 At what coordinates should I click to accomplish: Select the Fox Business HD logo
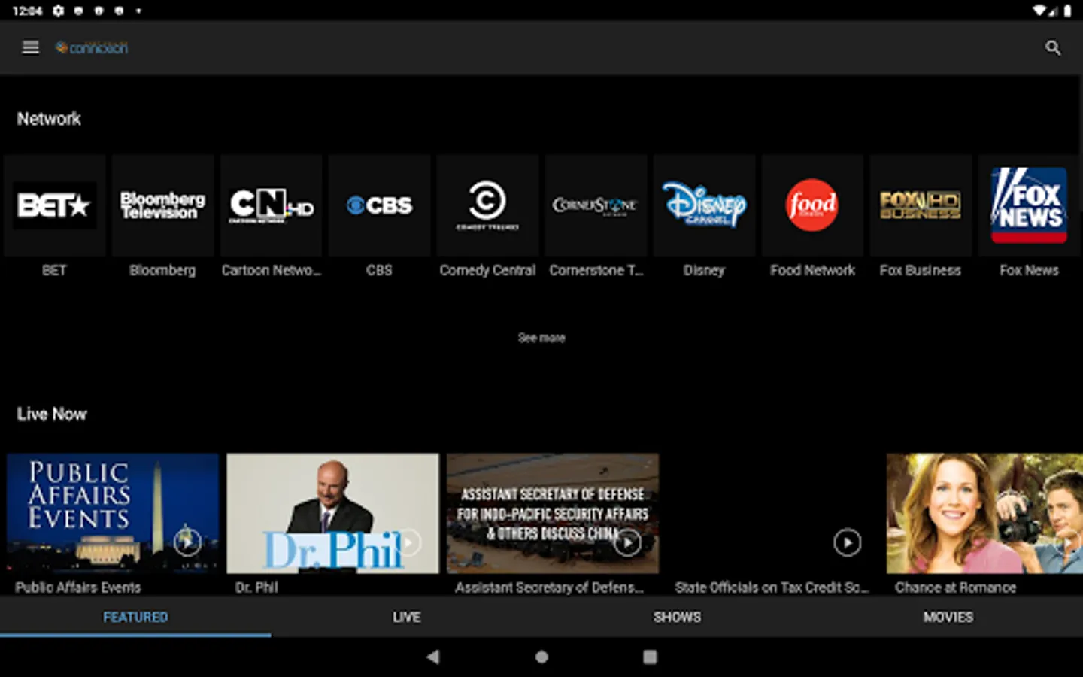click(921, 205)
